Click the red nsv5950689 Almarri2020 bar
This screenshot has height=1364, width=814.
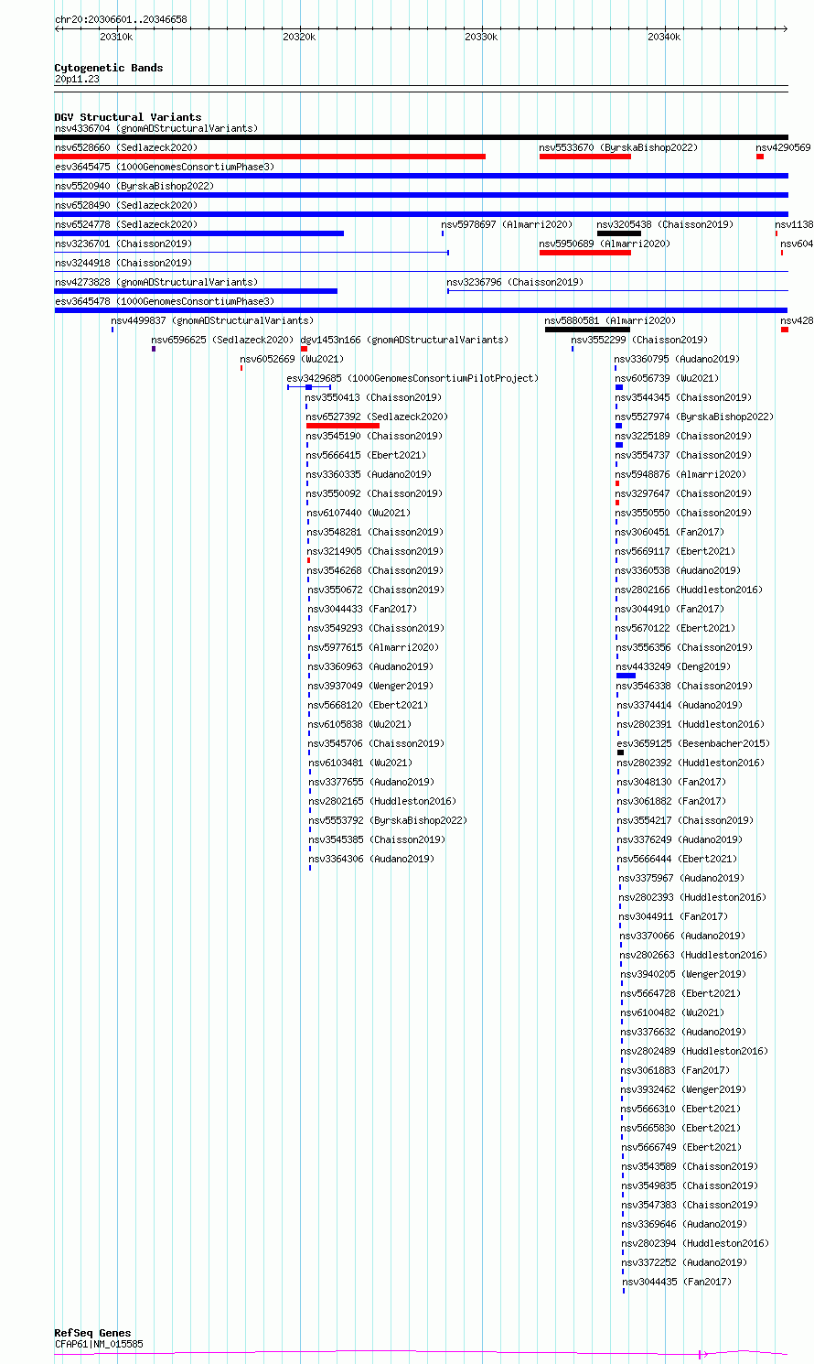pos(585,253)
